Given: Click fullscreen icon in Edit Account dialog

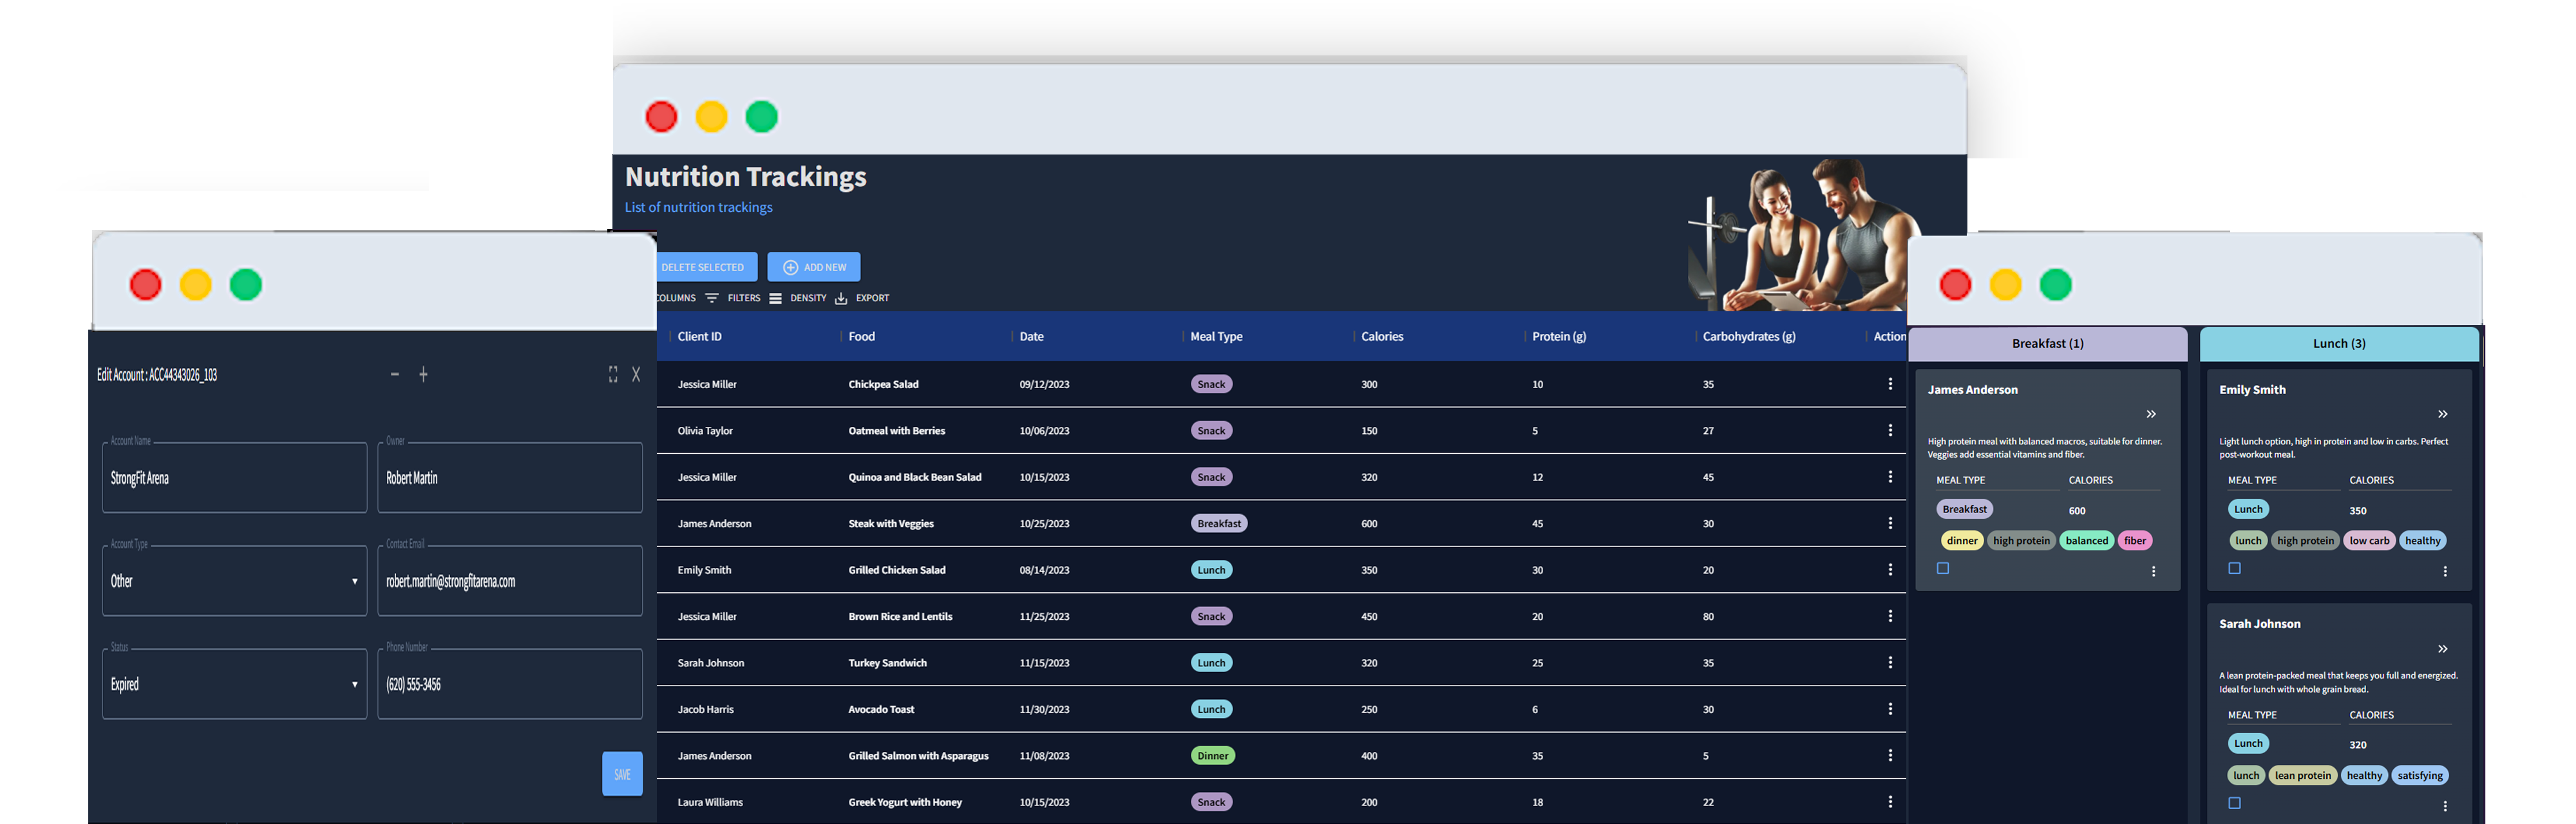Looking at the screenshot, I should point(613,374).
